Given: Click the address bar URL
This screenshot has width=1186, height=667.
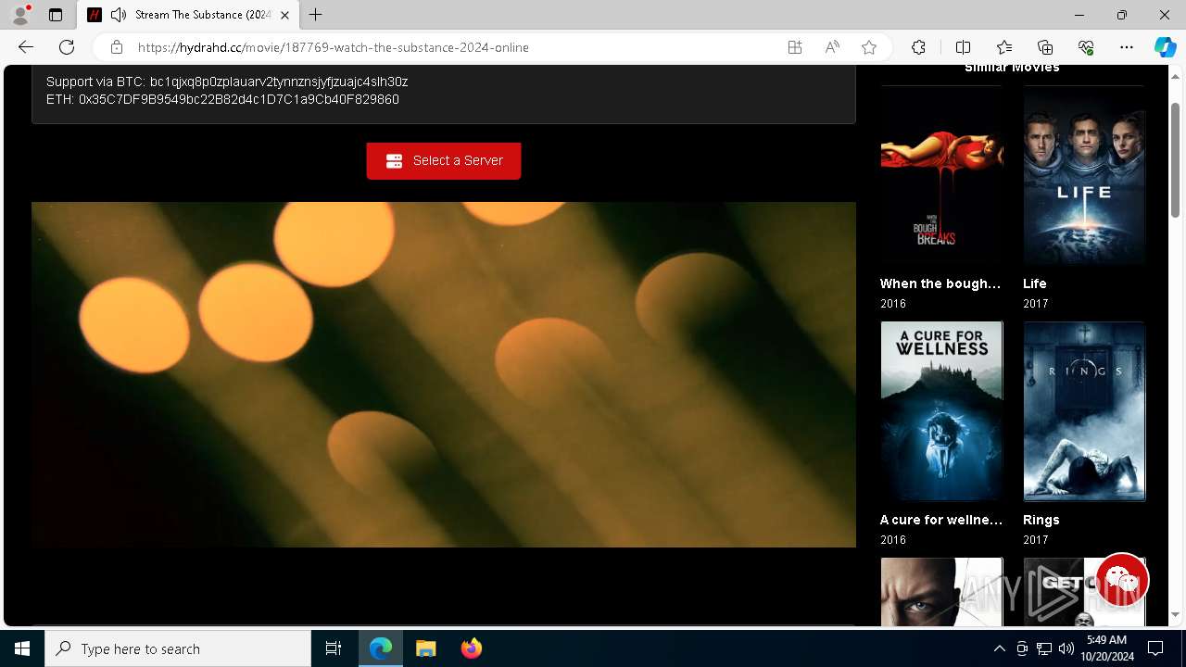Looking at the screenshot, I should [334, 47].
